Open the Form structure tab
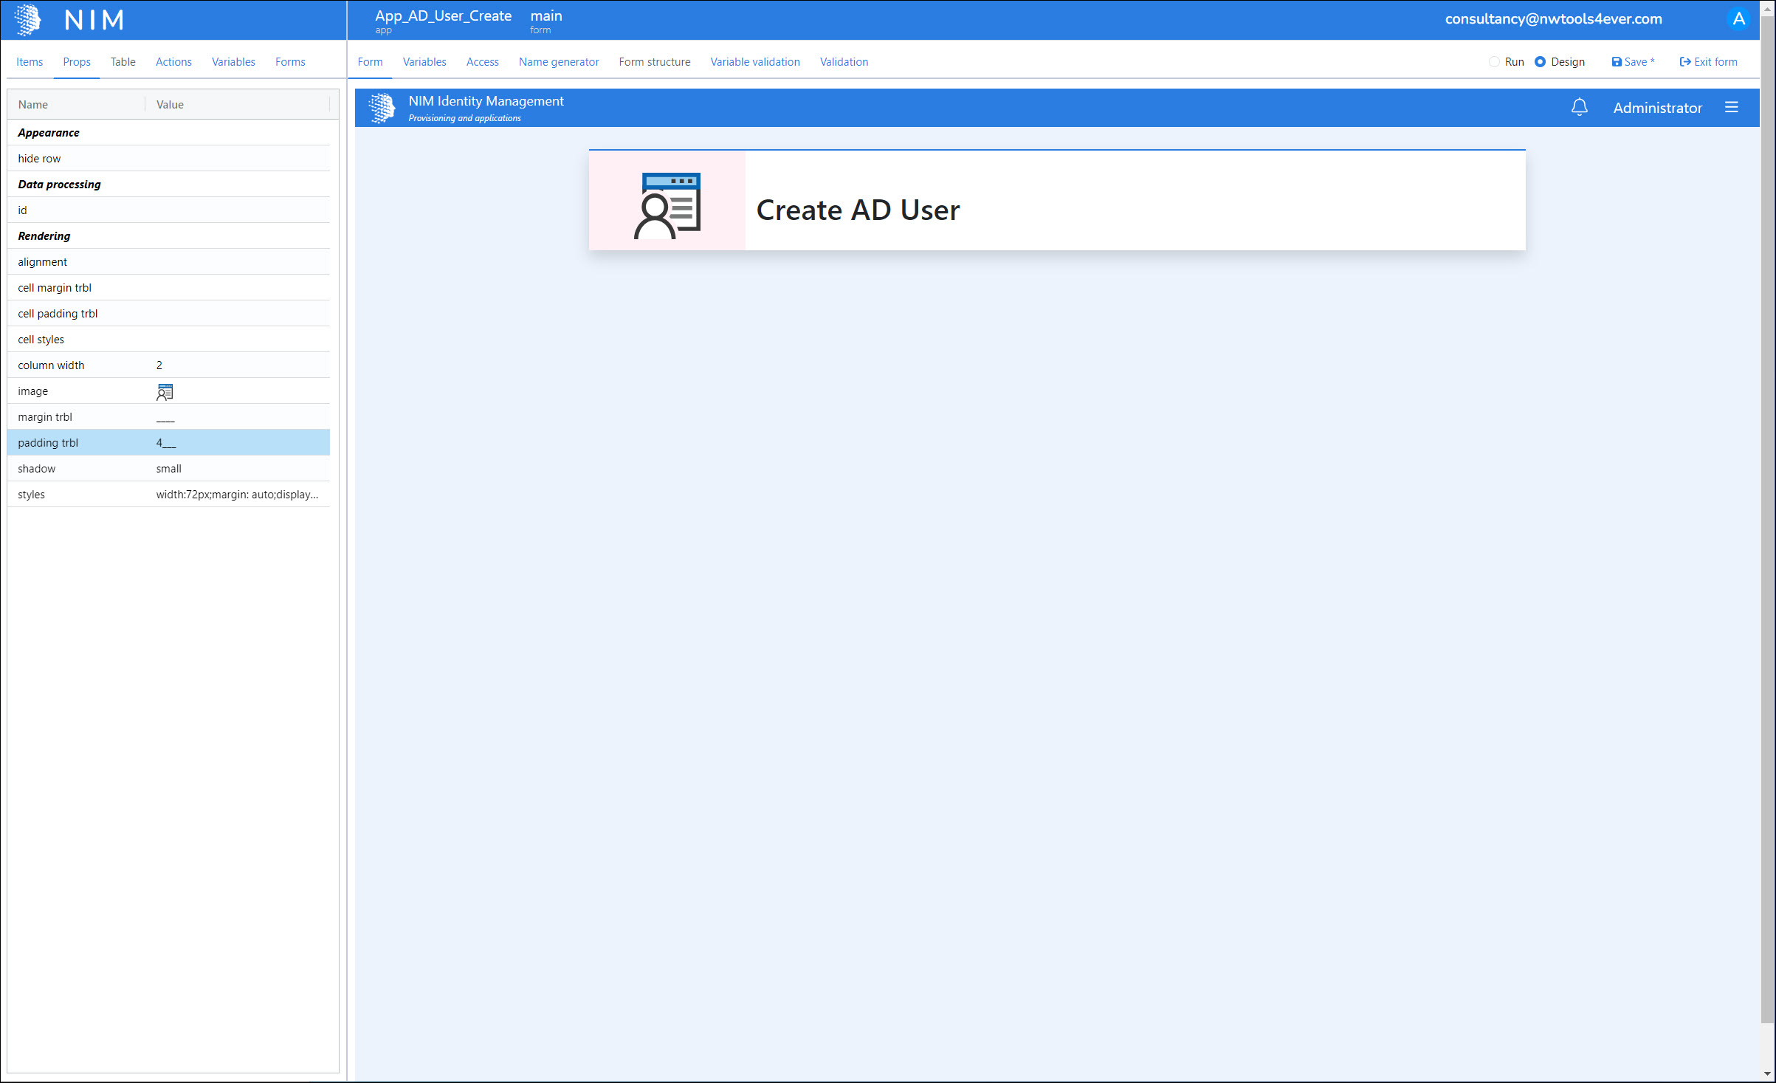 pyautogui.click(x=654, y=62)
